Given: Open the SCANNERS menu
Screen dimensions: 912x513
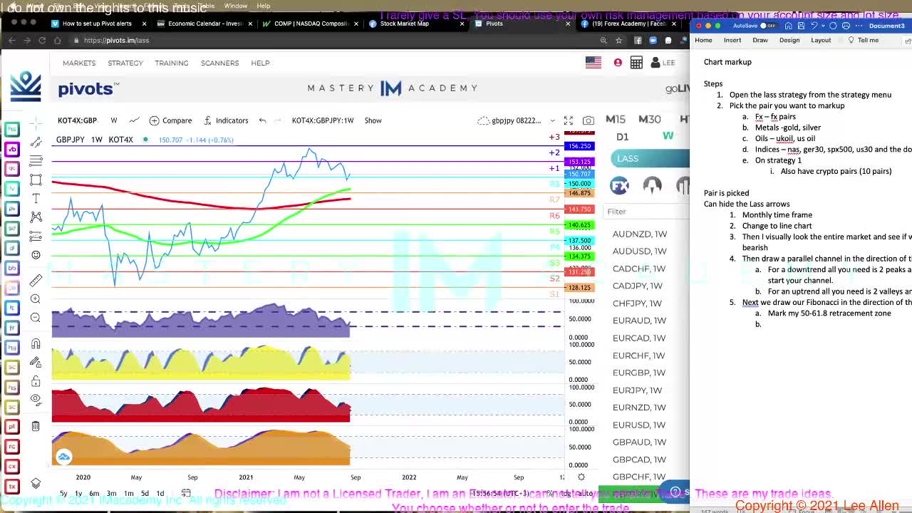Looking at the screenshot, I should tap(219, 63).
